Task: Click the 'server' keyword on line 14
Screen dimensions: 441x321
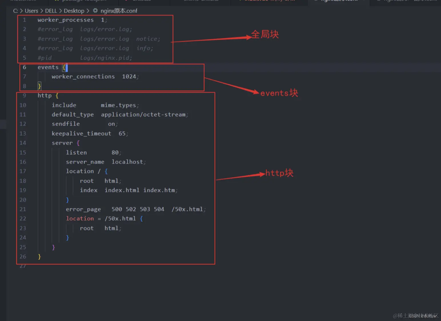Action: (x=62, y=143)
